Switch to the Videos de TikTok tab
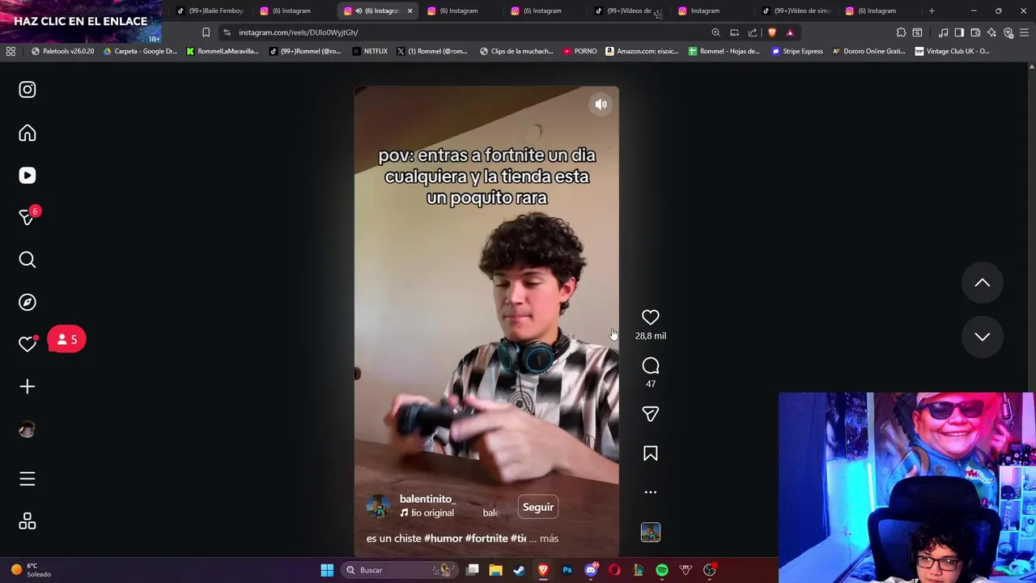Screen dimensions: 1036x583 click(629, 11)
